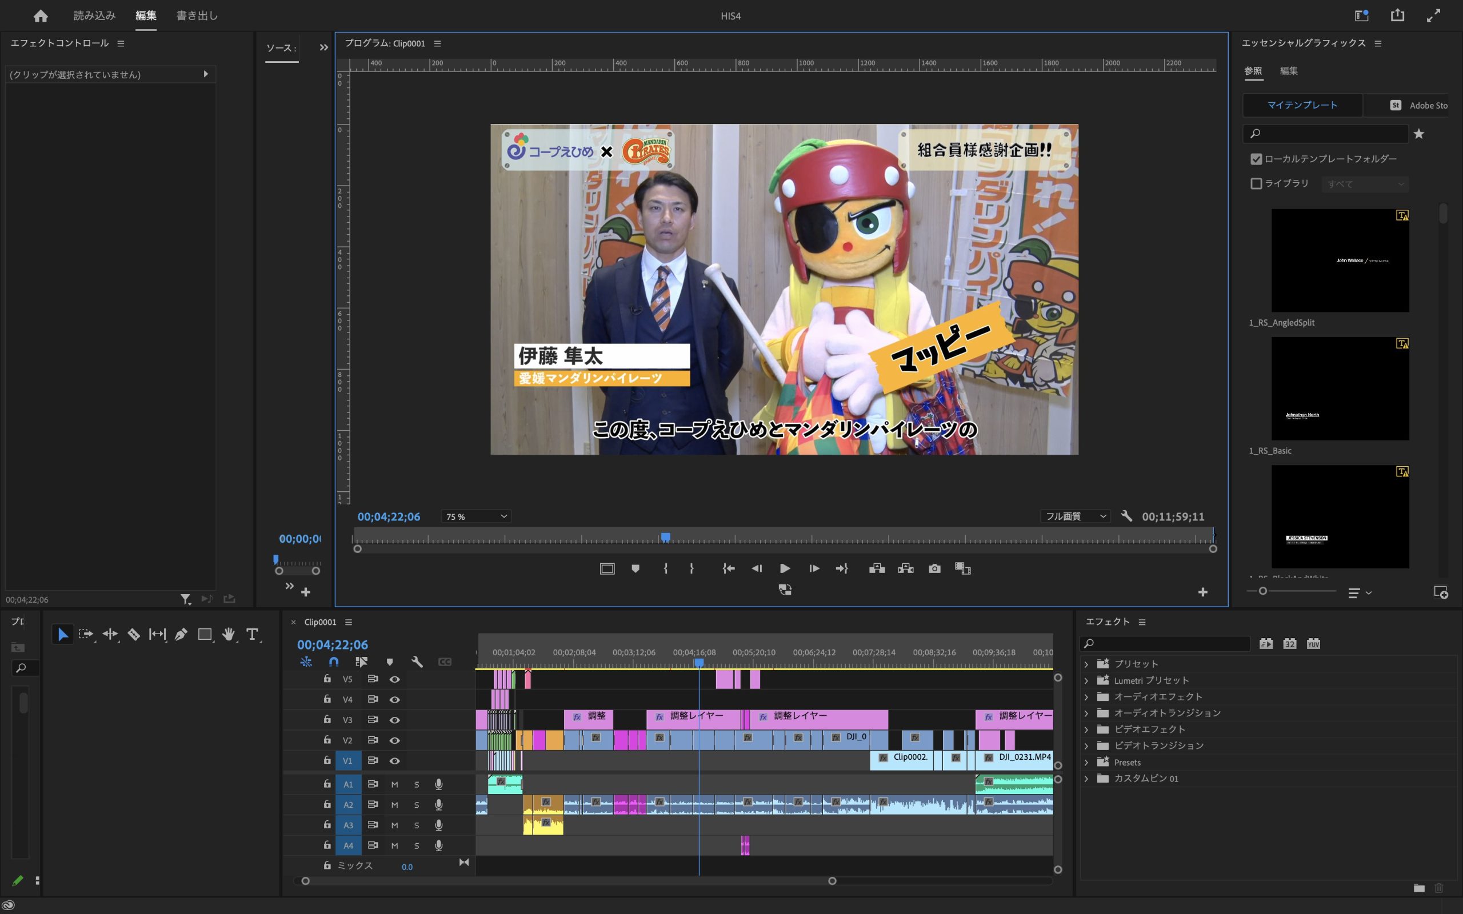
Task: Click the program monitor playhead scrubber
Action: (x=666, y=537)
